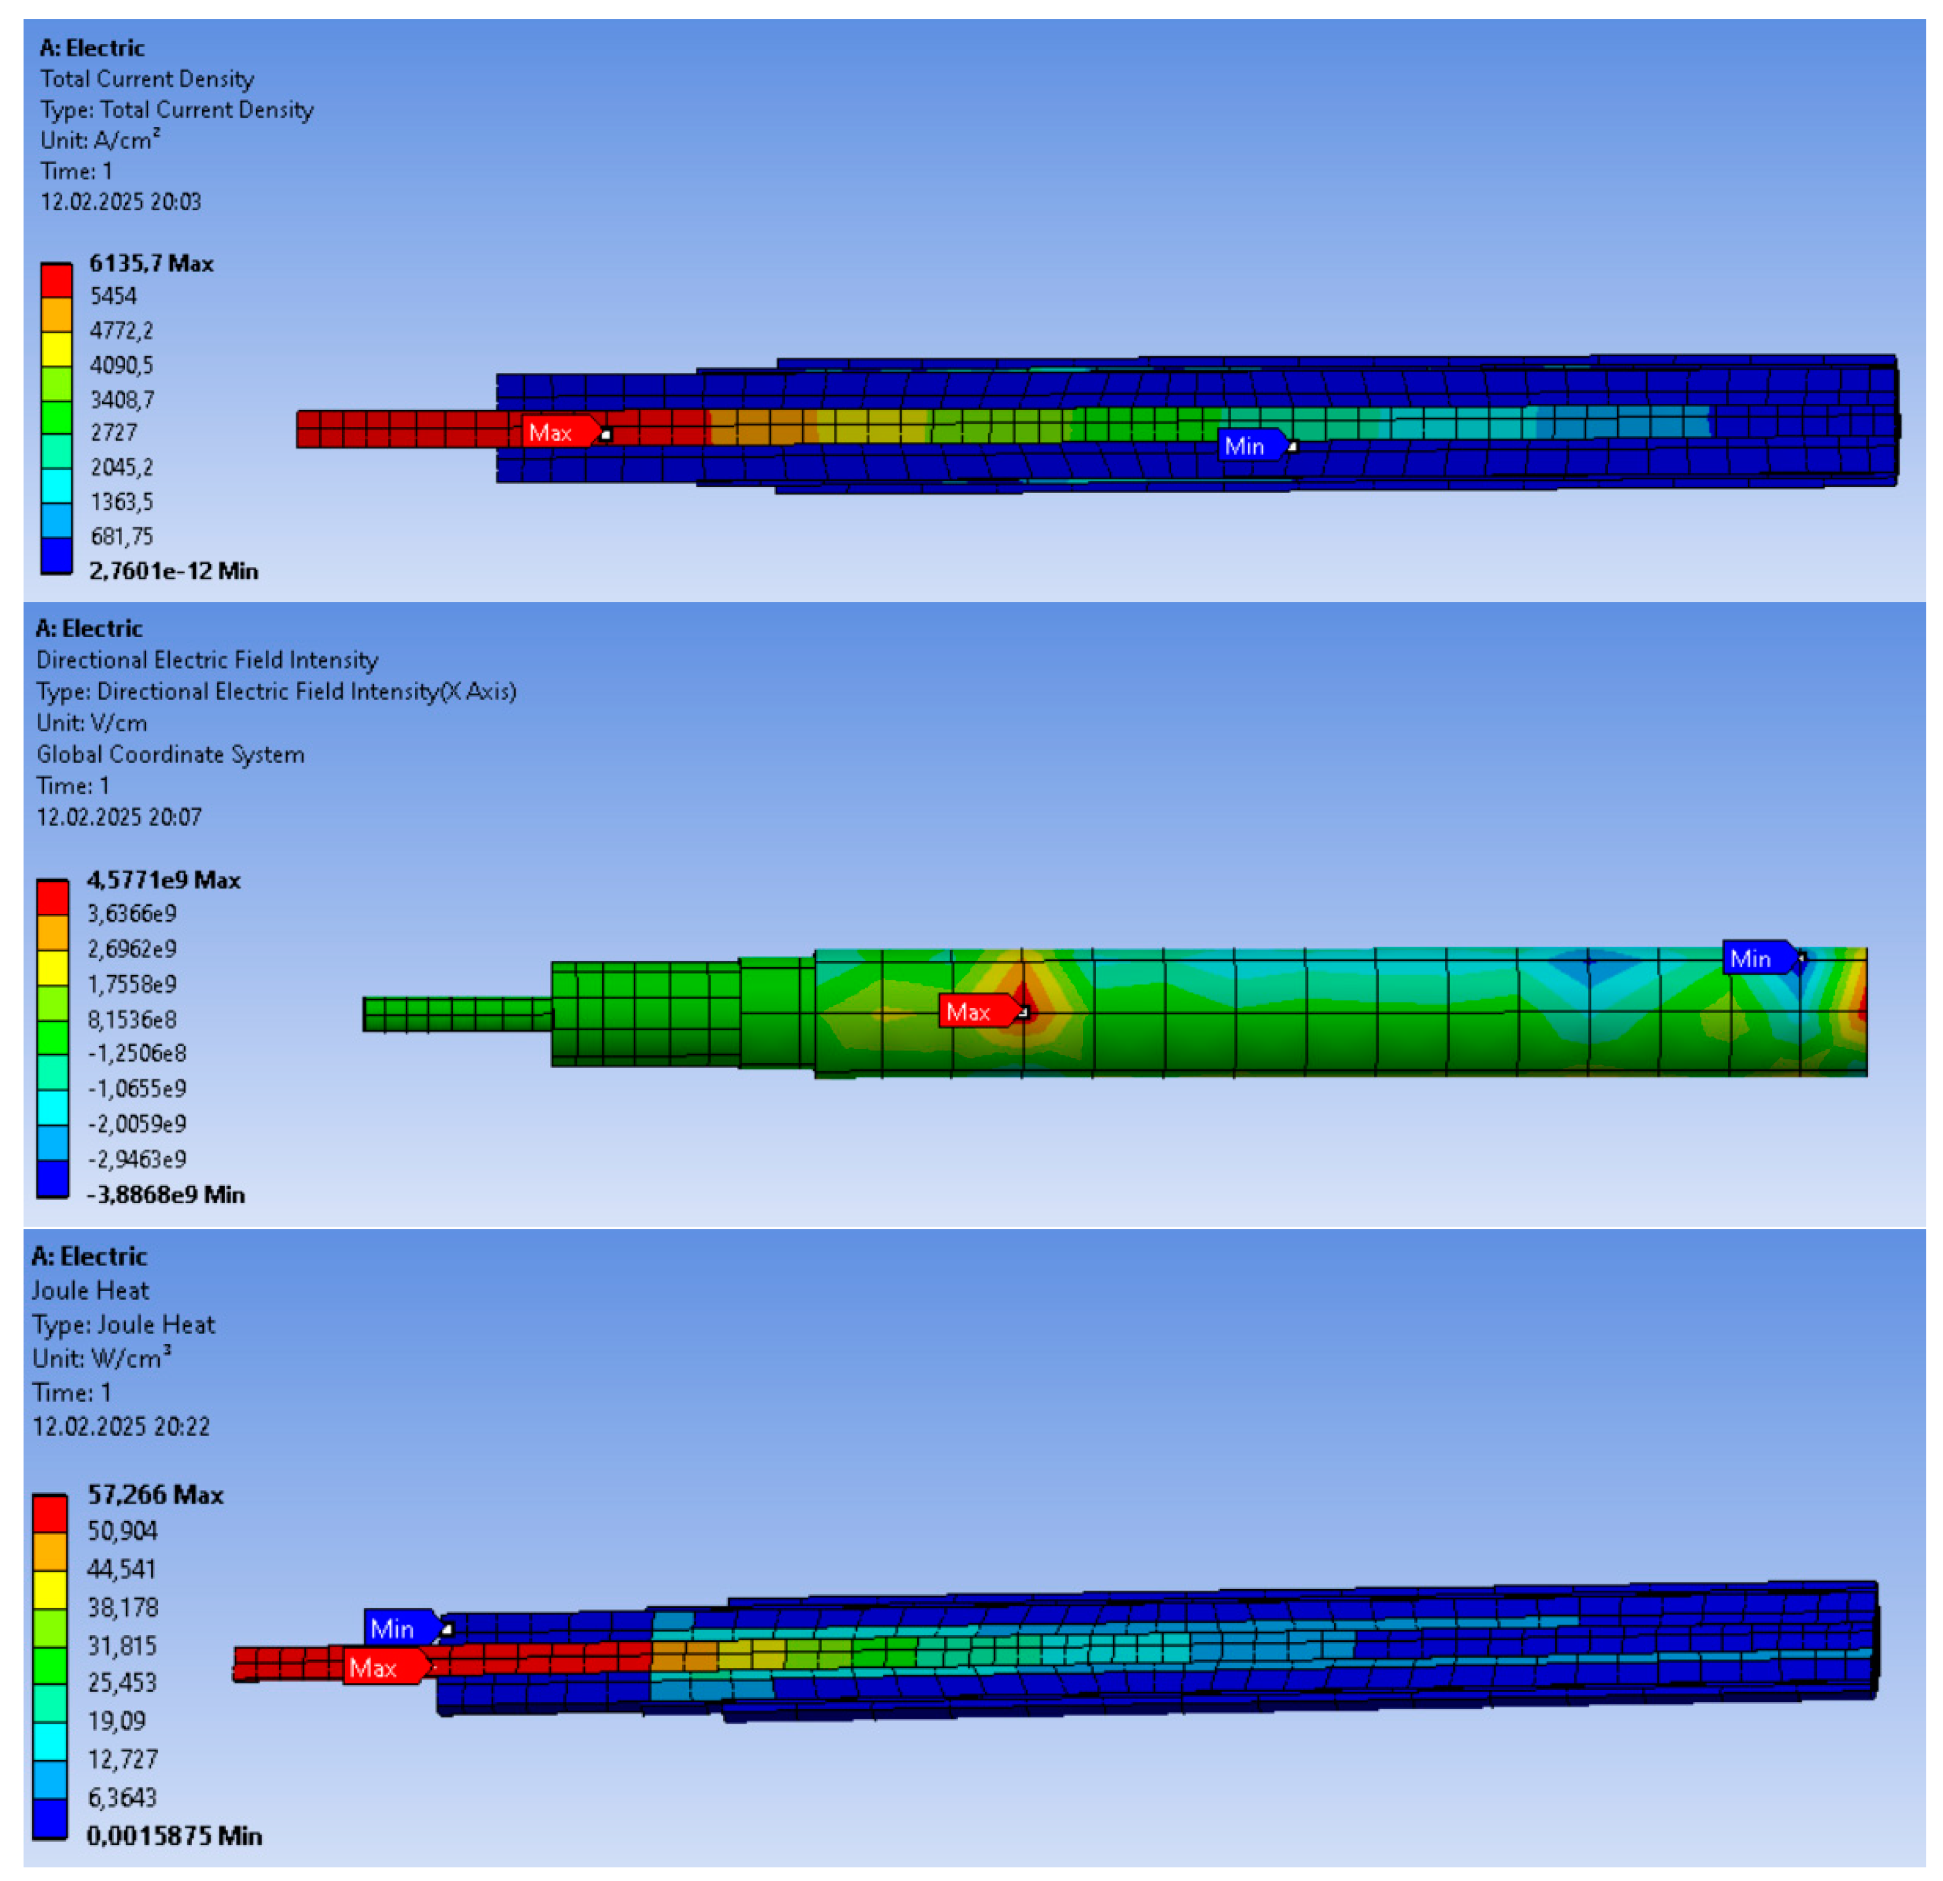Click the Global Coordinate System label
This screenshot has width=1943, height=1881.
(170, 755)
